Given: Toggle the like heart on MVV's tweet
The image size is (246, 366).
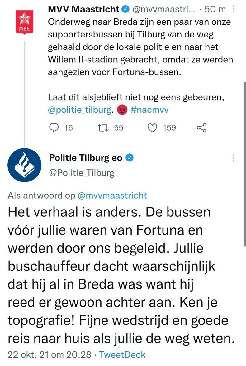Looking at the screenshot, I should (153, 127).
